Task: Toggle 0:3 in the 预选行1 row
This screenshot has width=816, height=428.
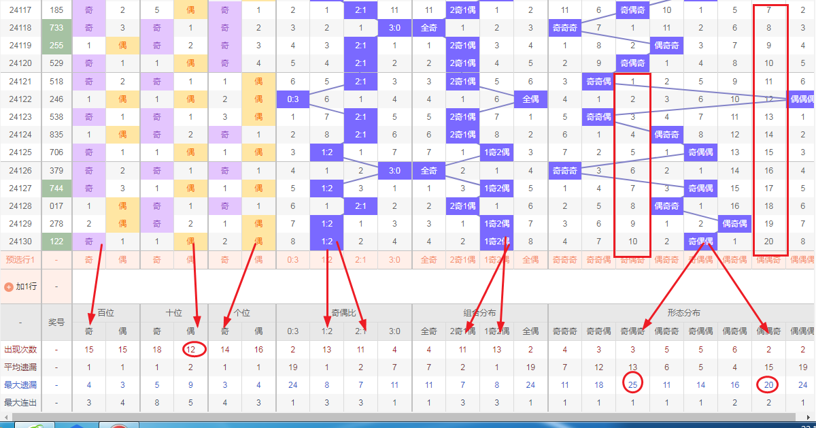Action: (293, 259)
